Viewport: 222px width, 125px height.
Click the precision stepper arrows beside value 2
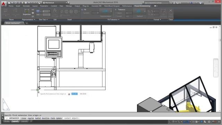[50, 11]
